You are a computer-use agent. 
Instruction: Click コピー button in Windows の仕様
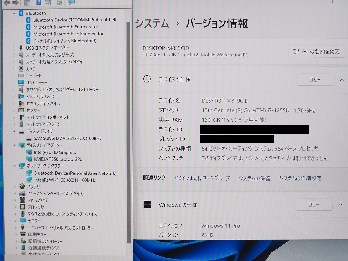(314, 204)
